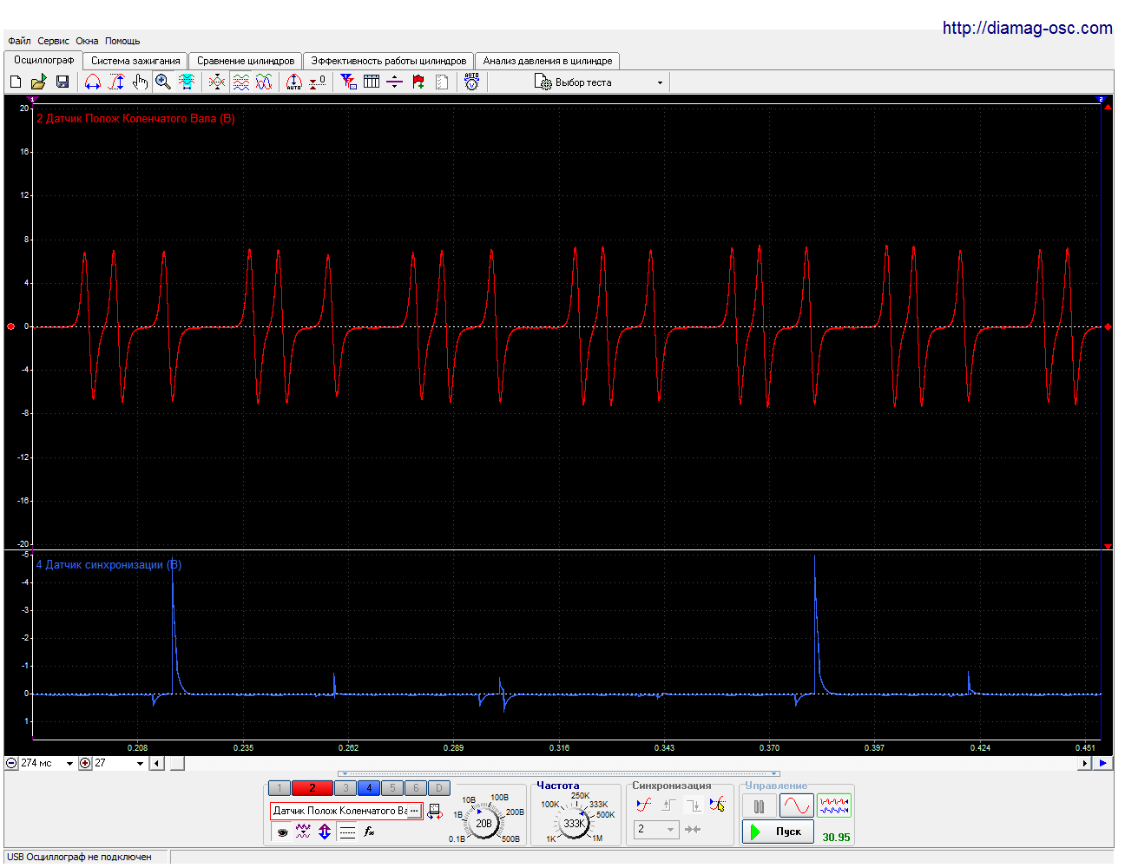Adjust the 20В voltage range knob
Viewport: 1125px width, 868px height.
(484, 823)
